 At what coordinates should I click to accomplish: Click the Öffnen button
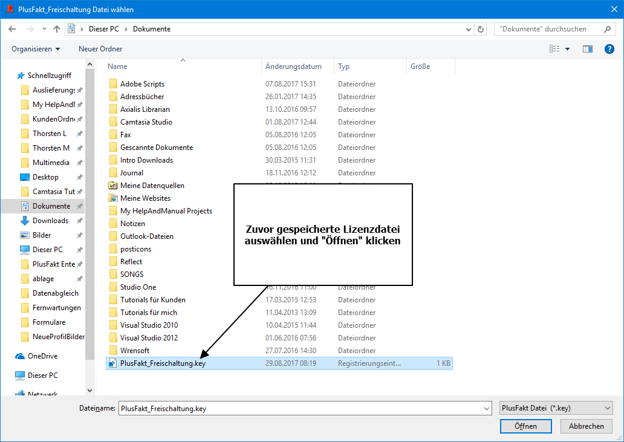pos(525,426)
